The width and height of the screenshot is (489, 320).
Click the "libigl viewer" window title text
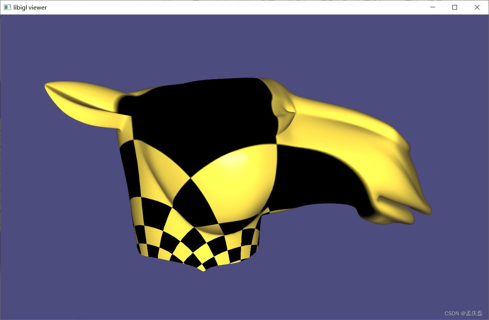coord(30,7)
